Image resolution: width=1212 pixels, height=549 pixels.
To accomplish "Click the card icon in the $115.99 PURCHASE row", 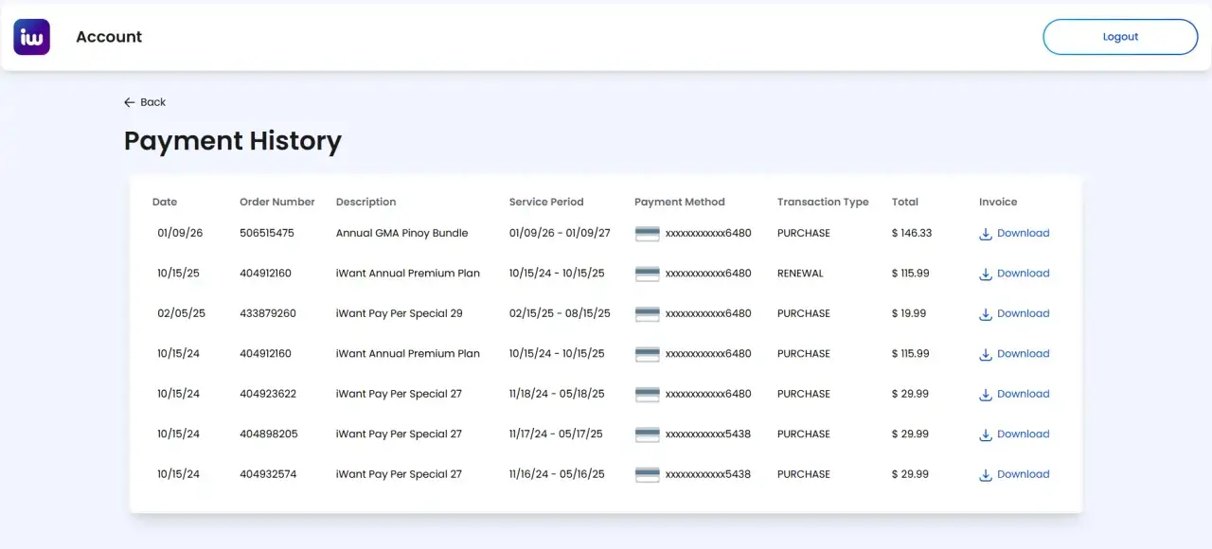I will 648,354.
